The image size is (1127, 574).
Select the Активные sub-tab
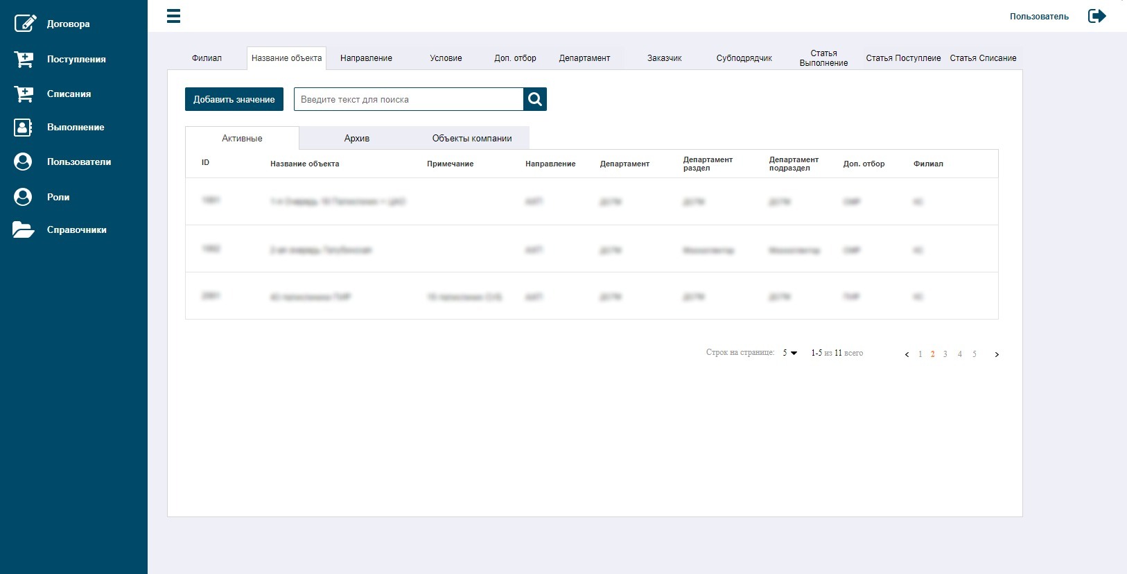tap(242, 138)
